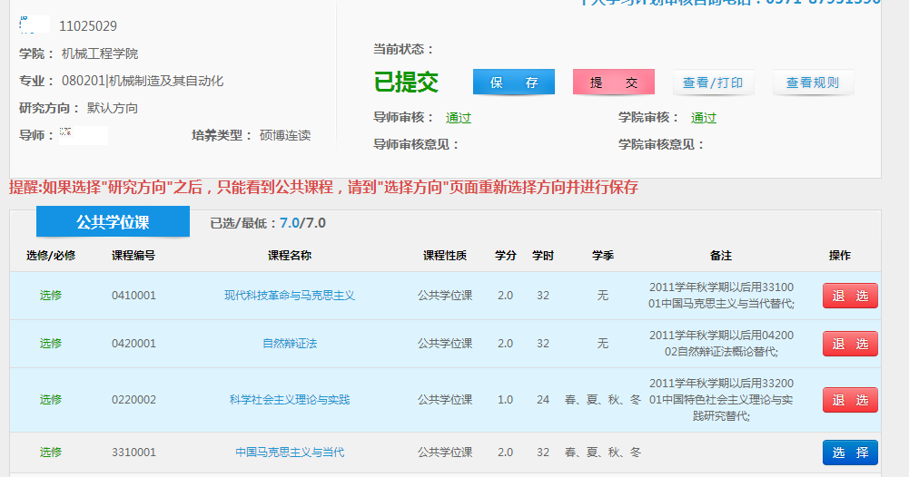Click 退选 in the 自然辩证法 row
Image resolution: width=909 pixels, height=477 pixels.
850,344
